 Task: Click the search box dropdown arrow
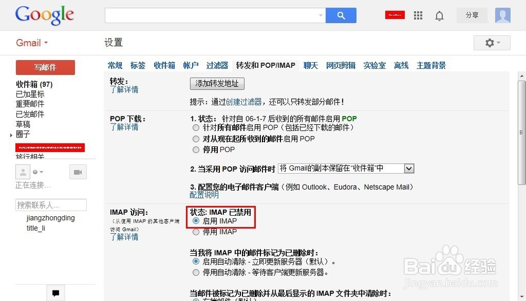pos(320,15)
